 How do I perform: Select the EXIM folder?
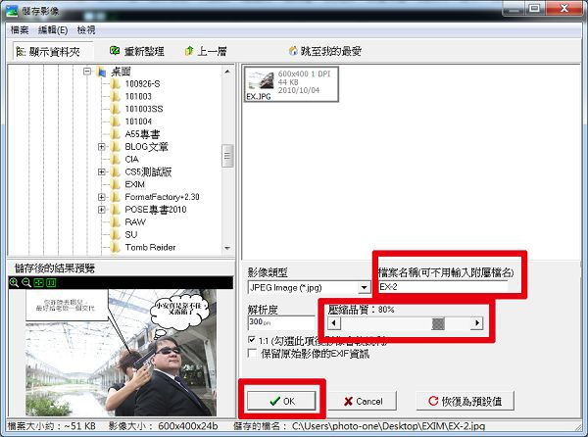pos(134,184)
